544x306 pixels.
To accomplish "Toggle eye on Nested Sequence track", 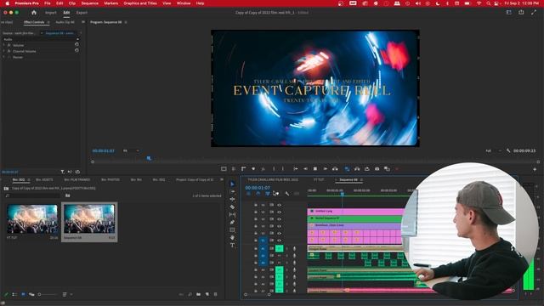I will [x=280, y=219].
